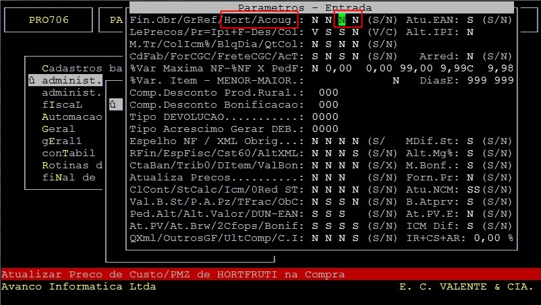Screen dimensions: 541x305
Task: Click the Comp.Desconto Bonificacao 000 field
Action: [x=328, y=104]
